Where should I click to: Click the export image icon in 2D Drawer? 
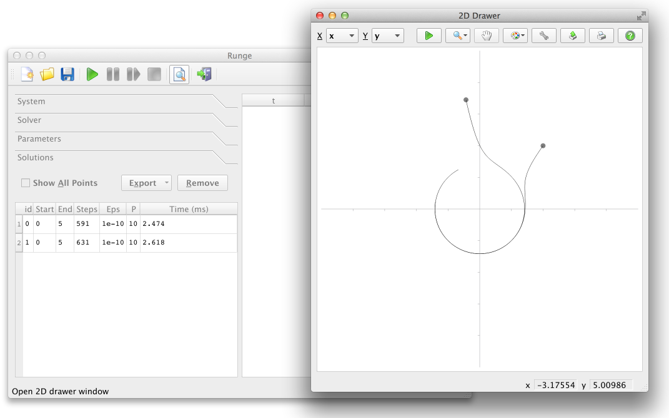pos(573,36)
